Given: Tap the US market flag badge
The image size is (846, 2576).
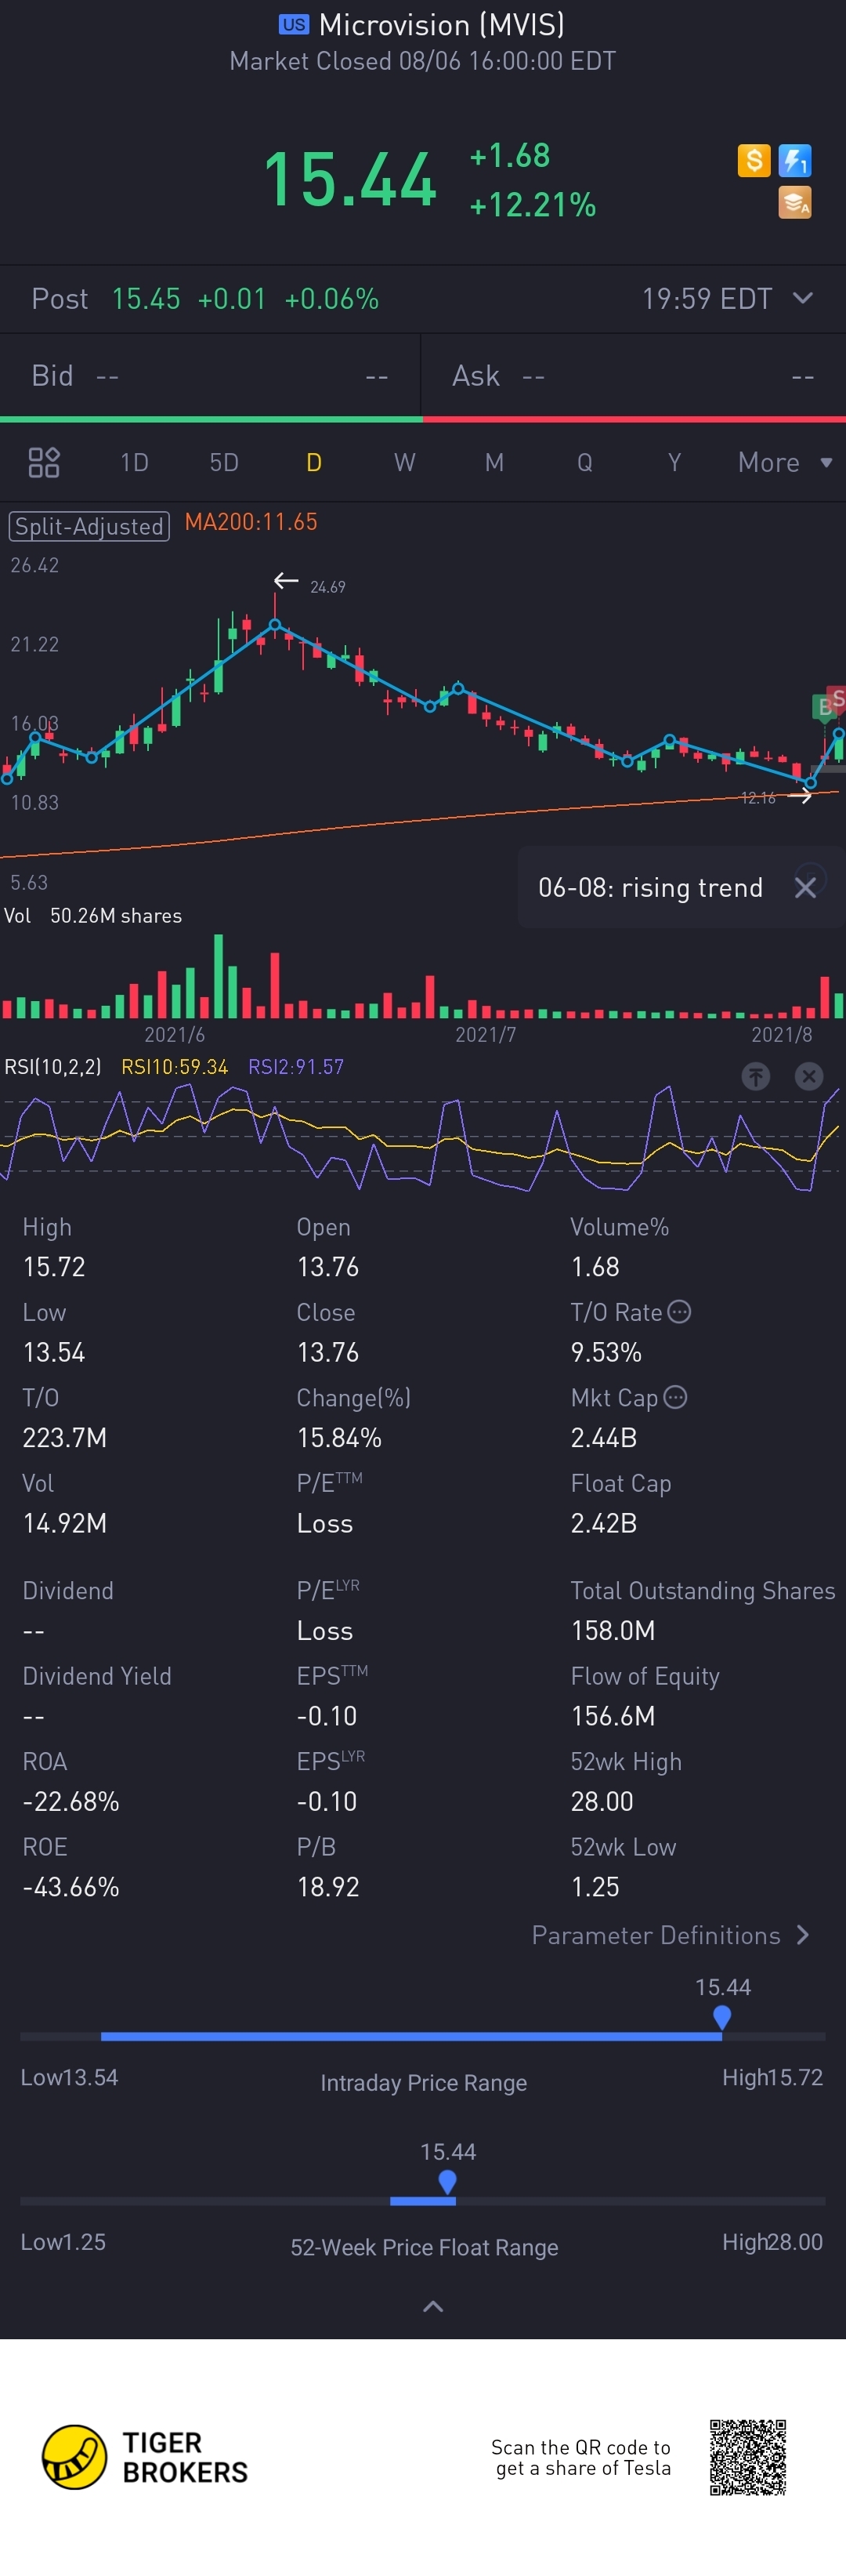Looking at the screenshot, I should coord(294,25).
